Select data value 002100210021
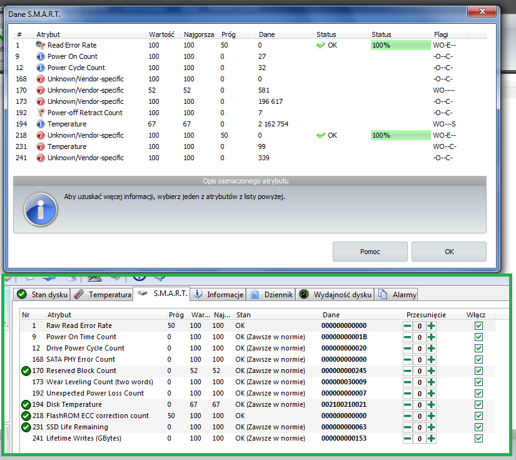The image size is (516, 460). (344, 405)
